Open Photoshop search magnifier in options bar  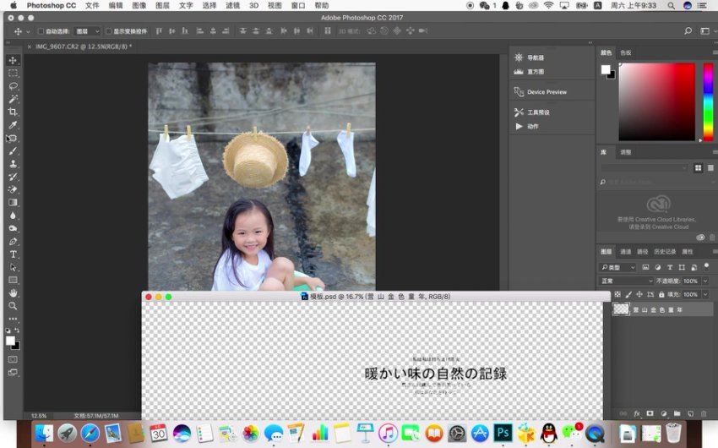click(688, 30)
